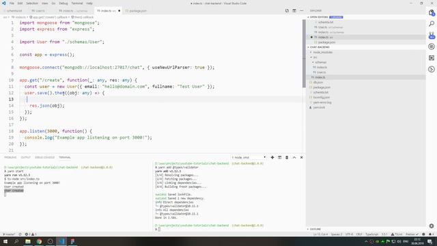Viewport: 437px width, 246px height.
Task: Open the notifications bell in the status bar
Action: (x=431, y=234)
